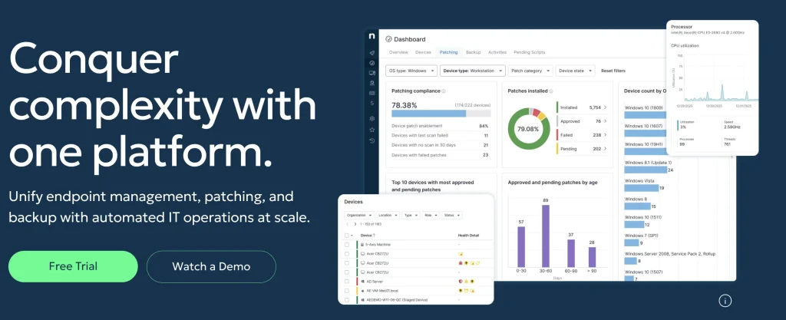
Task: Select the dashboard gauge sidebar icon
Action: coord(372,63)
